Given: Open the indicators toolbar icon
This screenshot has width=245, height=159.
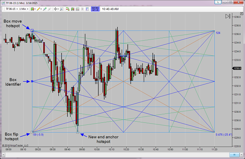Looking at the screenshot, I should click(73, 9).
